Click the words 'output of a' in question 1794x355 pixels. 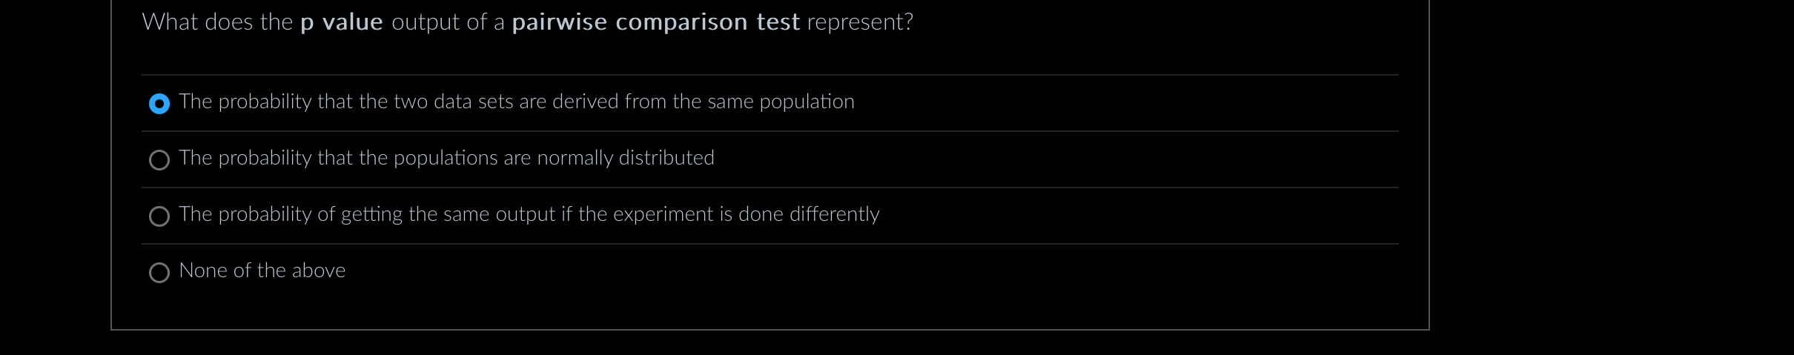448,22
